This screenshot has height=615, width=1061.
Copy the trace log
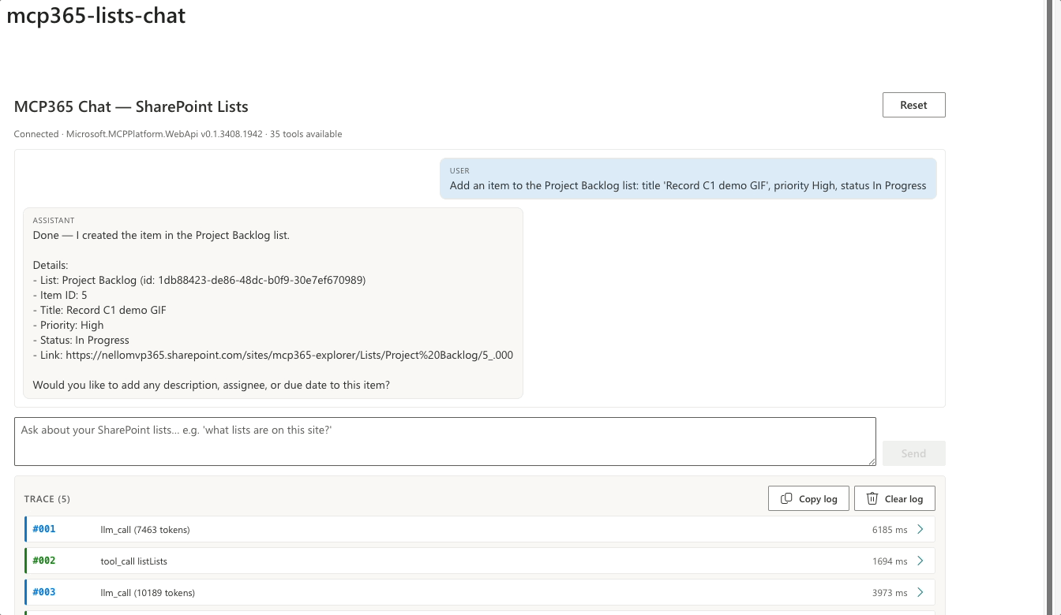coord(808,498)
